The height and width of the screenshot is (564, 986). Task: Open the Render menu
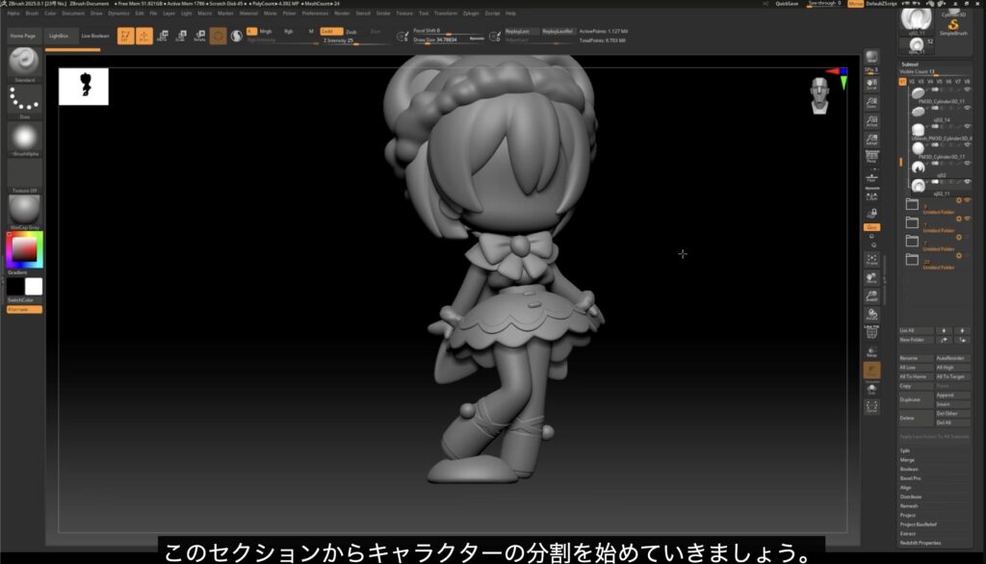(x=342, y=13)
